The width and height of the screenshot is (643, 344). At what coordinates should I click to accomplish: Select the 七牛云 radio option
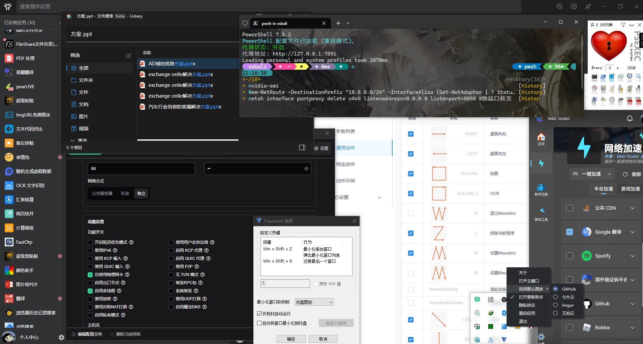pos(555,297)
